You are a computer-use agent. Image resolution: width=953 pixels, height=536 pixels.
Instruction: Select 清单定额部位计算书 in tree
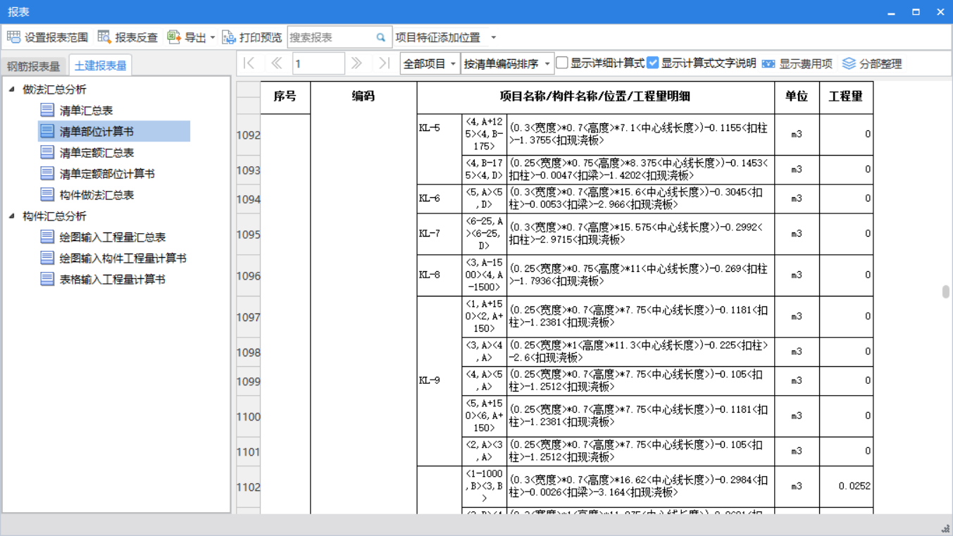point(107,174)
